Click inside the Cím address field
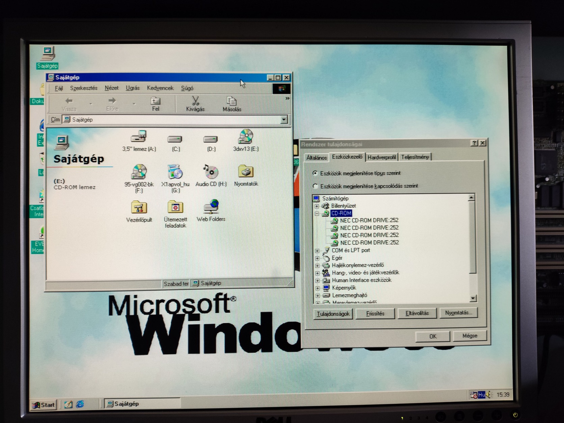Viewport: 564px width, 423px height. point(171,120)
